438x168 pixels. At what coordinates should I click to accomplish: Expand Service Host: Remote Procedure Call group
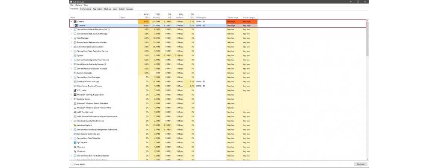click(71, 29)
